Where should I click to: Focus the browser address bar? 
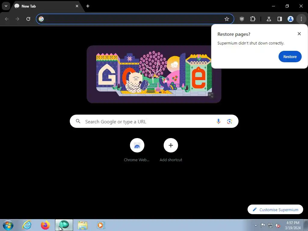point(135,19)
